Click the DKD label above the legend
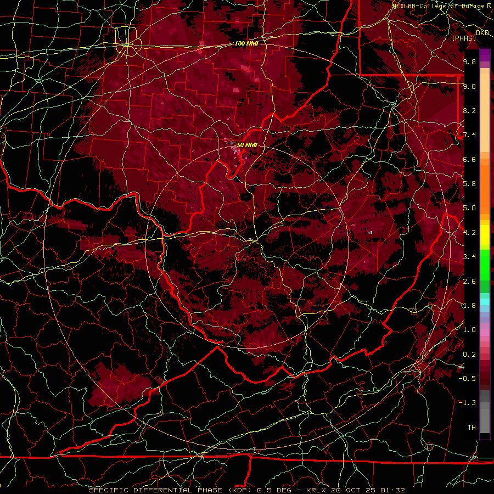Viewport: 494px width, 494px height. pyautogui.click(x=482, y=33)
